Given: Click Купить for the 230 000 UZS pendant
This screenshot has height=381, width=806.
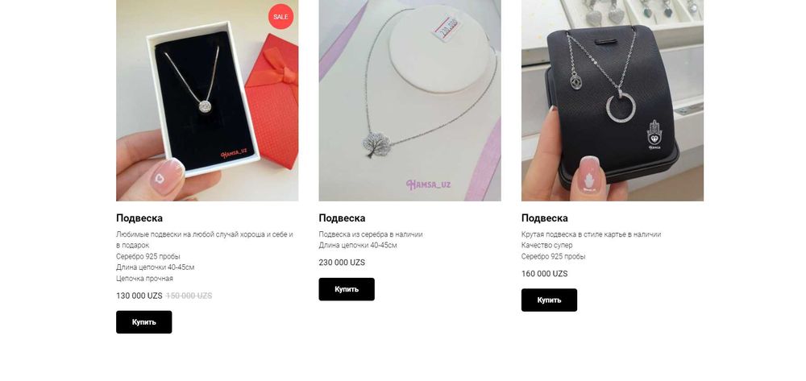Looking at the screenshot, I should [347, 289].
